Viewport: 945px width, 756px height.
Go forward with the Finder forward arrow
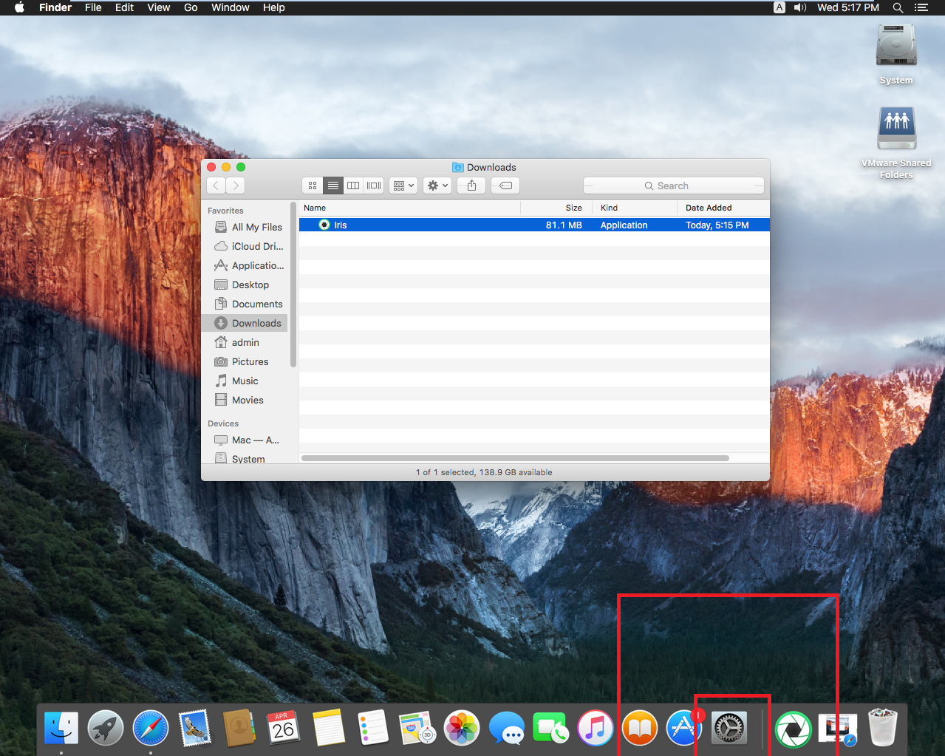pos(235,185)
